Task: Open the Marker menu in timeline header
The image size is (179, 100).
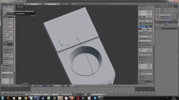Action: pos(11,94)
